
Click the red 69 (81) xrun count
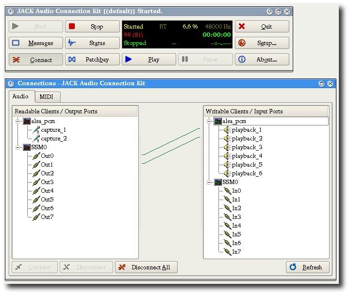(133, 35)
